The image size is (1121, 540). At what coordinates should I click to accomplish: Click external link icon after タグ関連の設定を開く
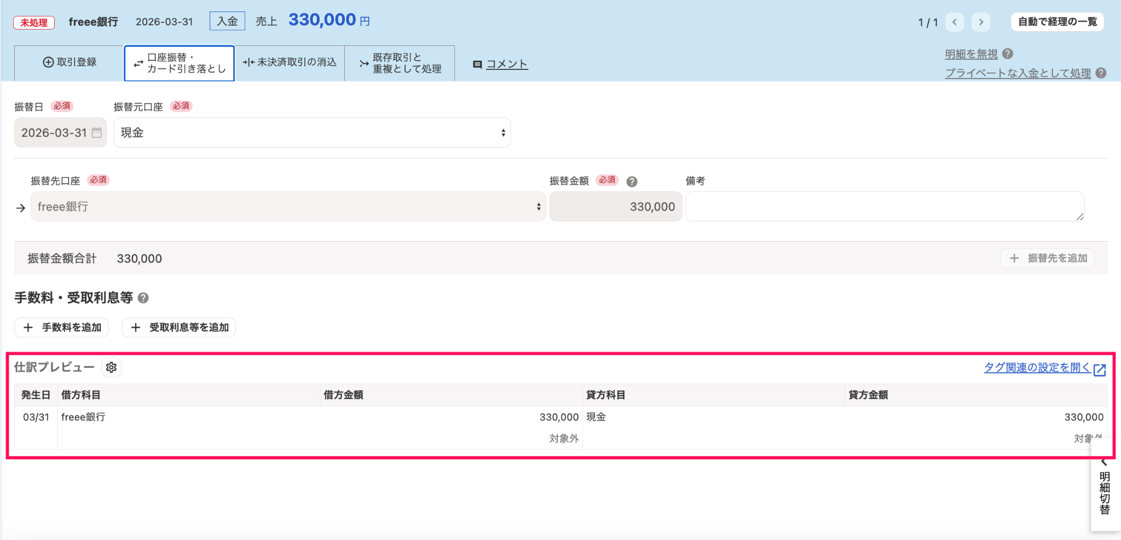(x=1100, y=370)
